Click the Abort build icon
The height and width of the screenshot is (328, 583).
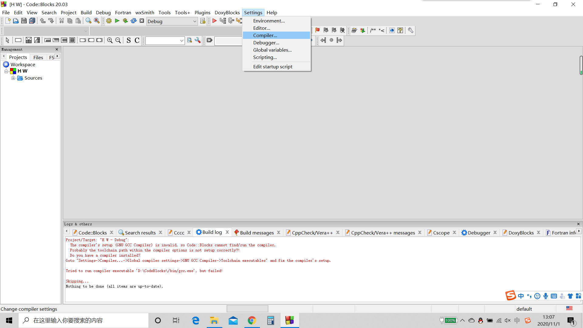pos(142,21)
